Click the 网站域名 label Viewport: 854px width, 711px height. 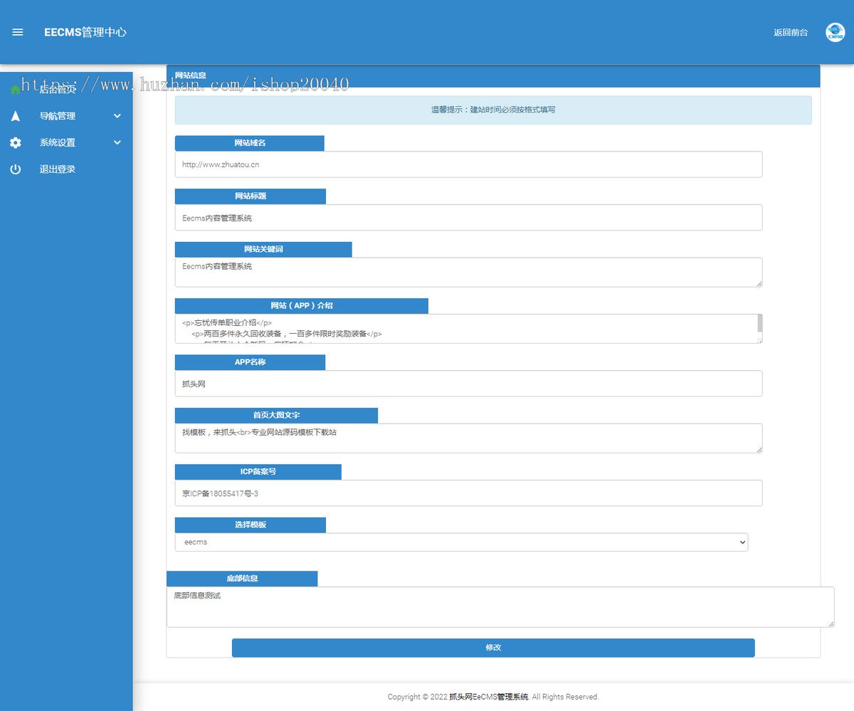(x=250, y=143)
